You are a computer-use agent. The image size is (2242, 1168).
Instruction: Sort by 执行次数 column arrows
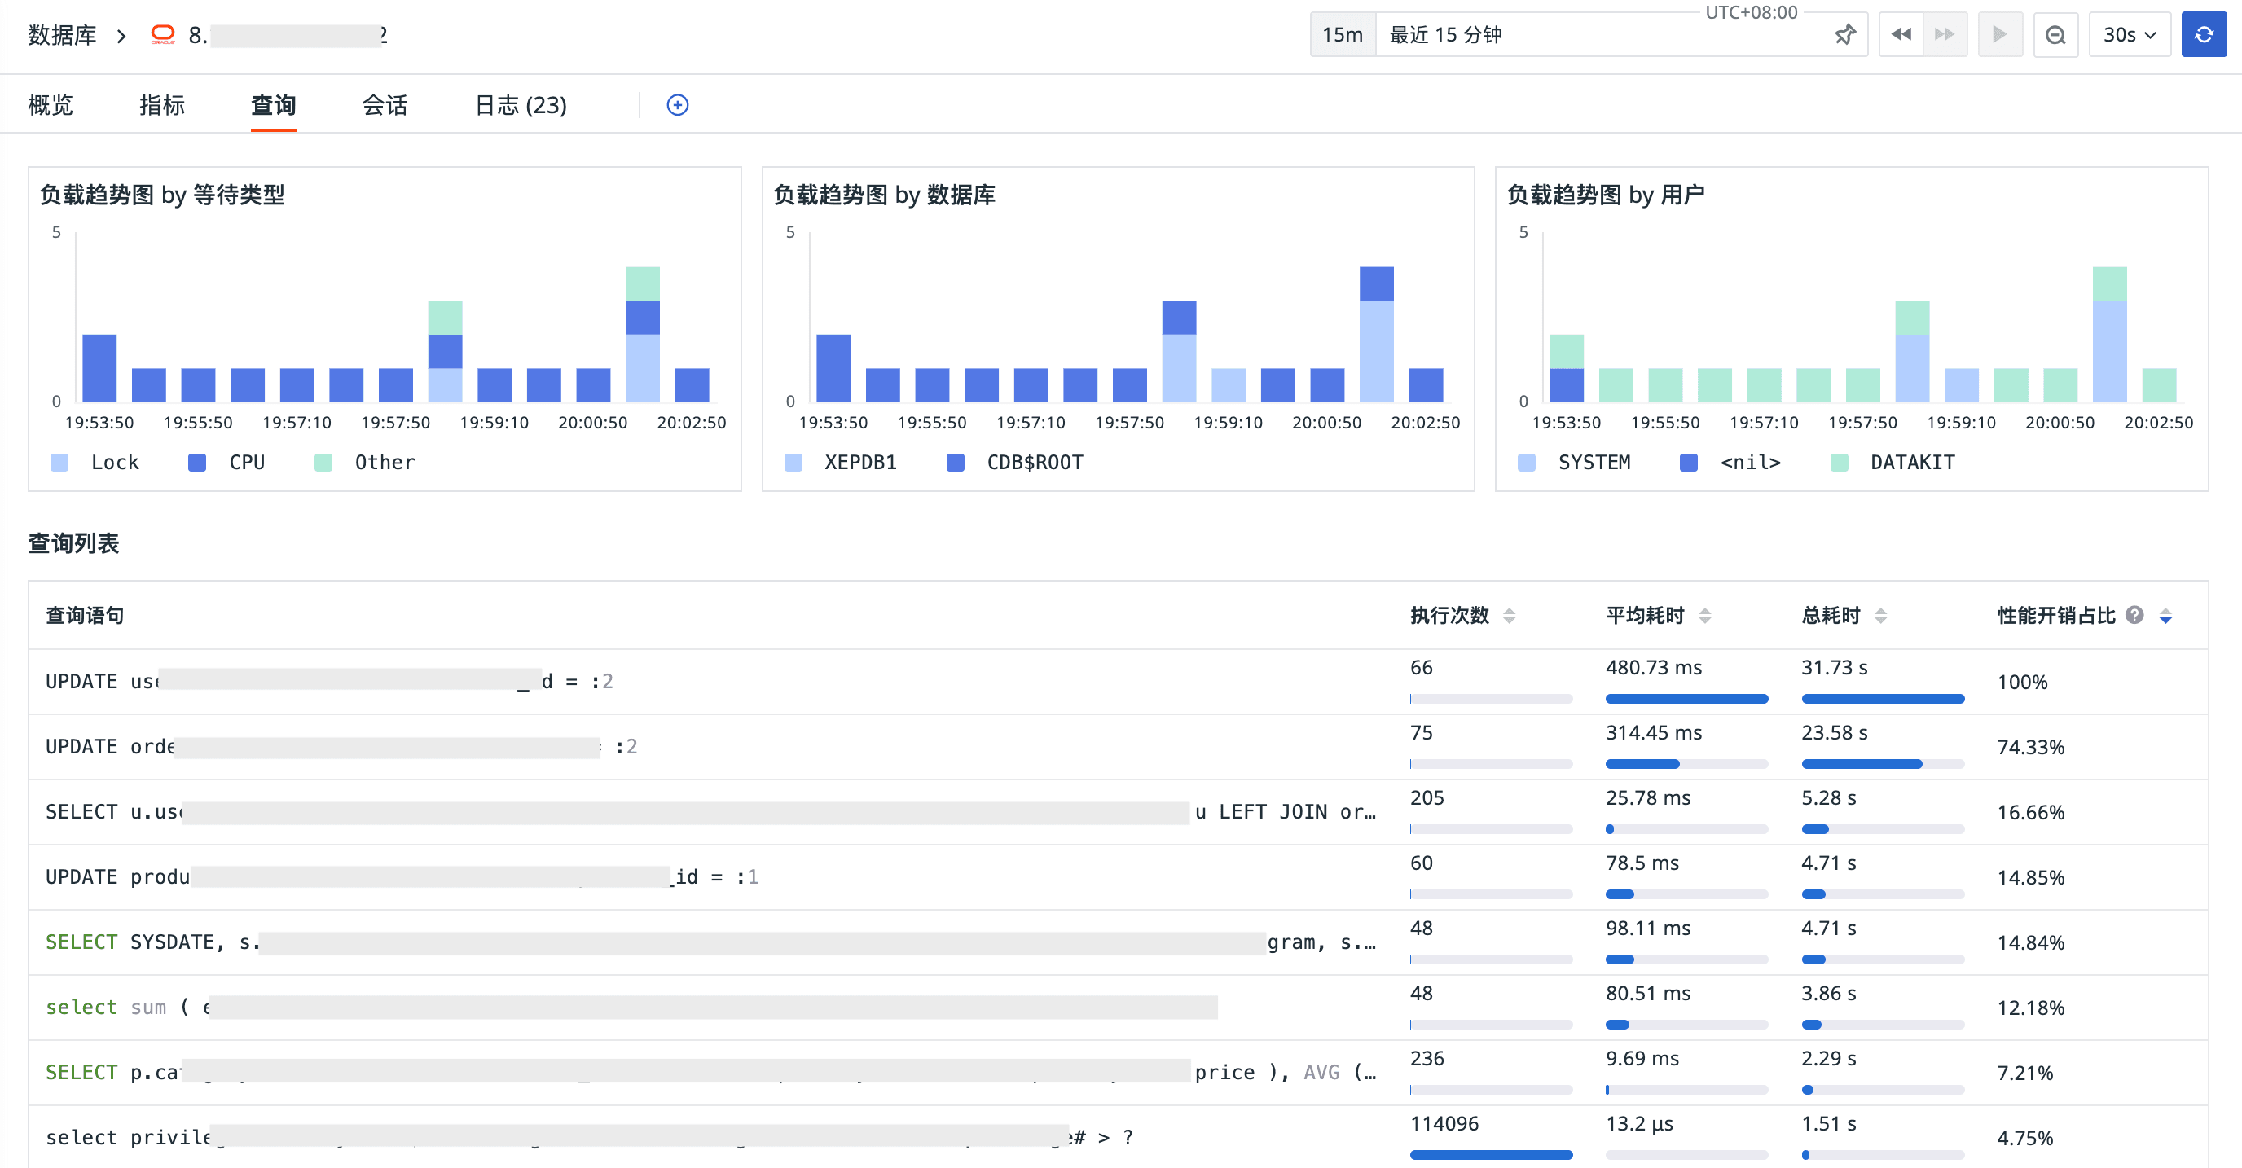point(1509,615)
